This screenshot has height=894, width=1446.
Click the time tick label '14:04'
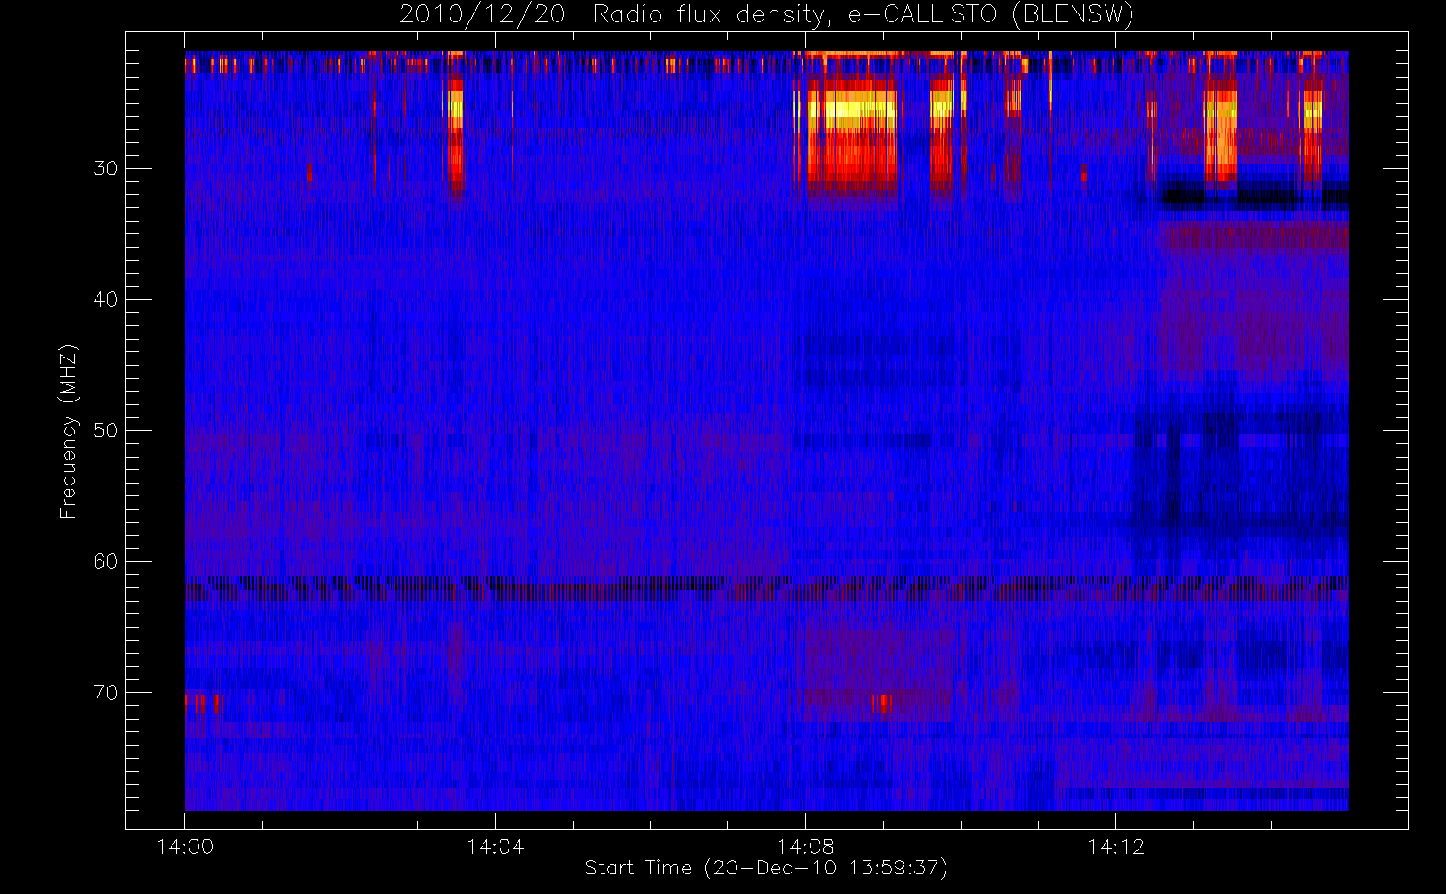point(495,847)
